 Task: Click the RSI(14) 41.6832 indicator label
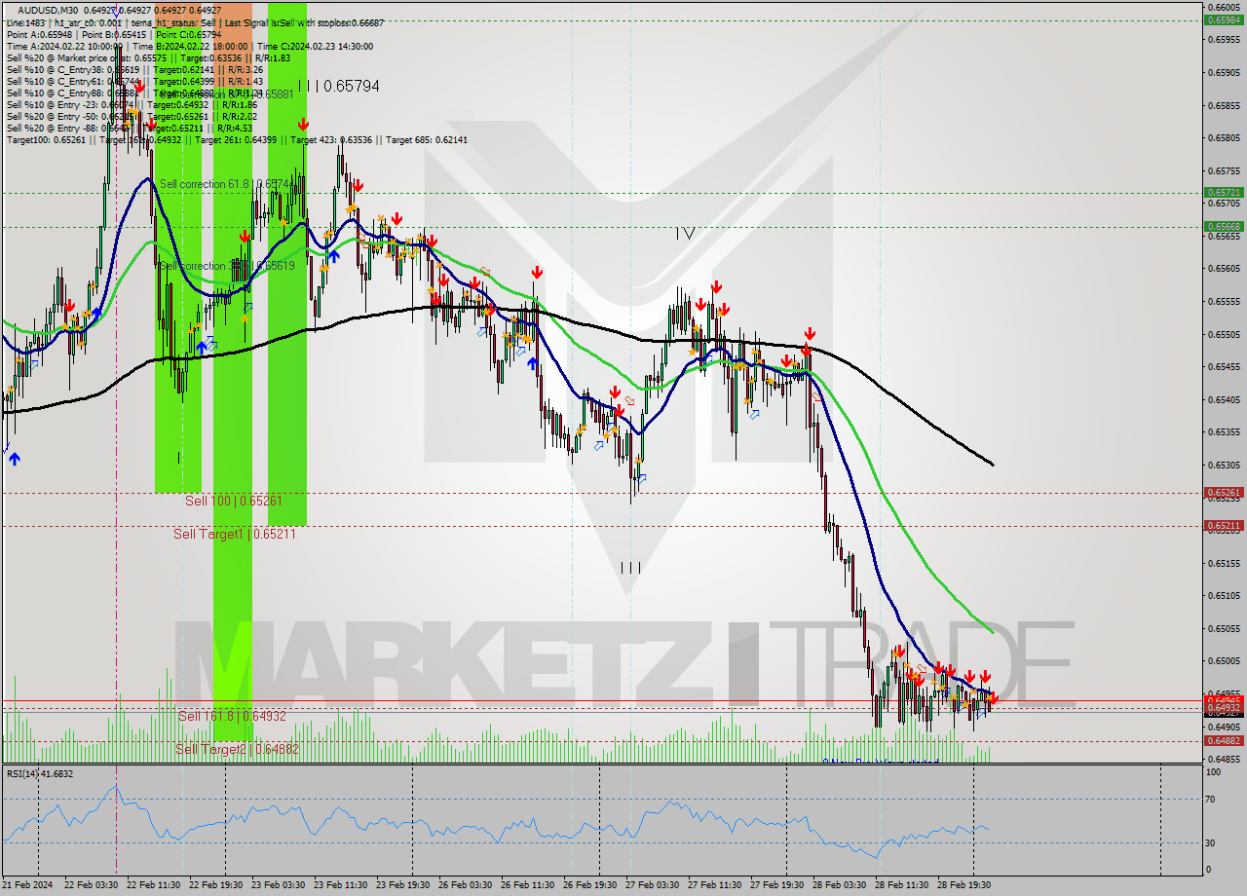coord(40,773)
